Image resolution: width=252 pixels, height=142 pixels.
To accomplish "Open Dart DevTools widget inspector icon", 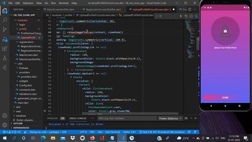I will [196, 16].
